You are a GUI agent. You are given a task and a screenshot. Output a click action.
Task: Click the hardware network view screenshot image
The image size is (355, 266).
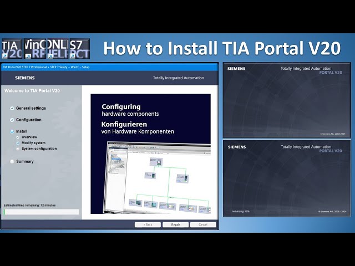157,177
